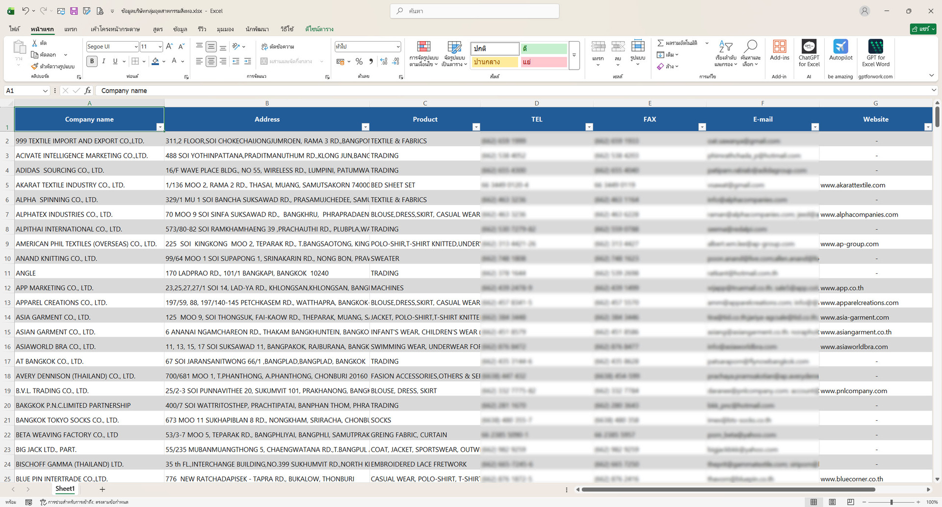Switch to the ข้อมูล ribbon tab
Screen dimensions: 942x507
(180, 29)
